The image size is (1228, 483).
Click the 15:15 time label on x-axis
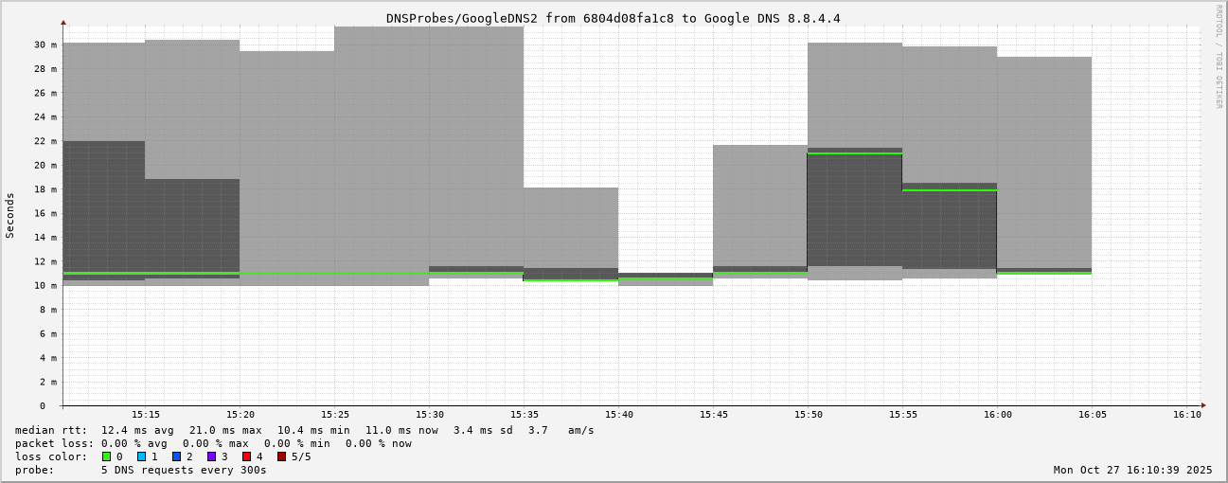point(146,414)
